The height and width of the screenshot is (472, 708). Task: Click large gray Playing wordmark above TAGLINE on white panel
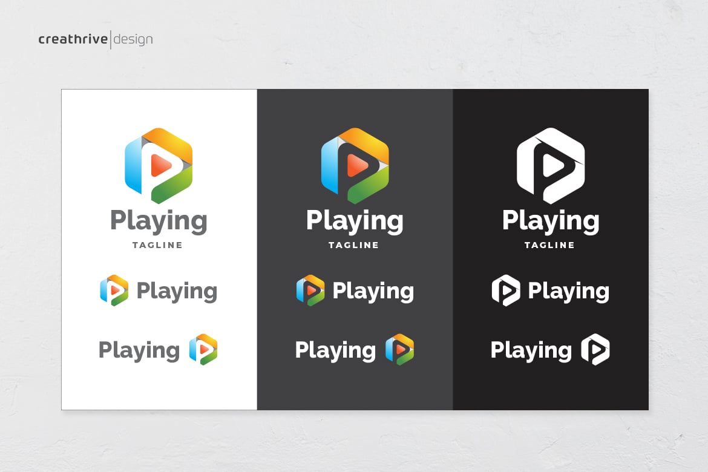159,221
